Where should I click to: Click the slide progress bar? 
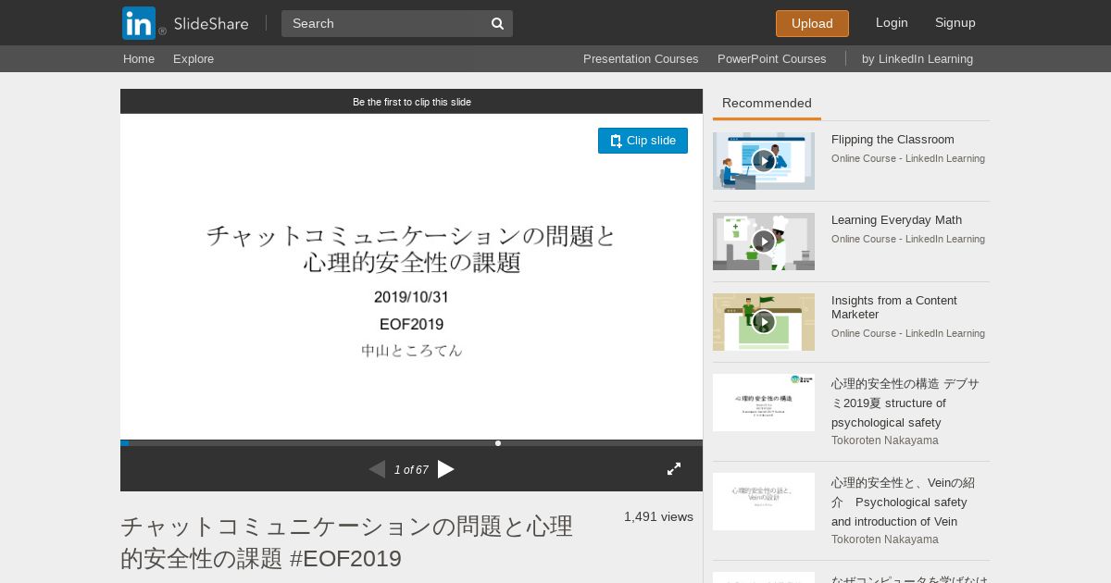point(411,443)
